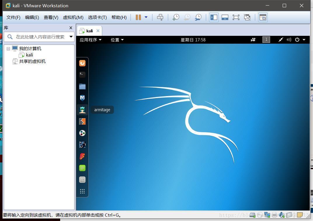Image resolution: width=313 pixels, height=221 pixels.
Task: Send Ctrl+Alt+Del to the virtual machine
Action: click(160, 17)
